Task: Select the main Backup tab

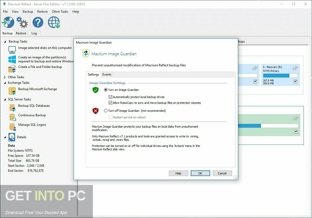Action: tap(8, 33)
